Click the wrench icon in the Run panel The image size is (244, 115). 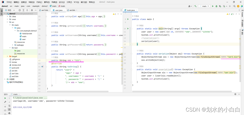tap(5, 102)
